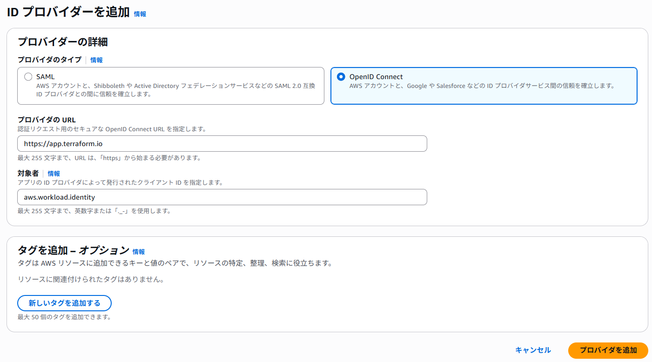Open 情報 link next to タグを追加 heading
This screenshot has width=652, height=362.
(139, 251)
